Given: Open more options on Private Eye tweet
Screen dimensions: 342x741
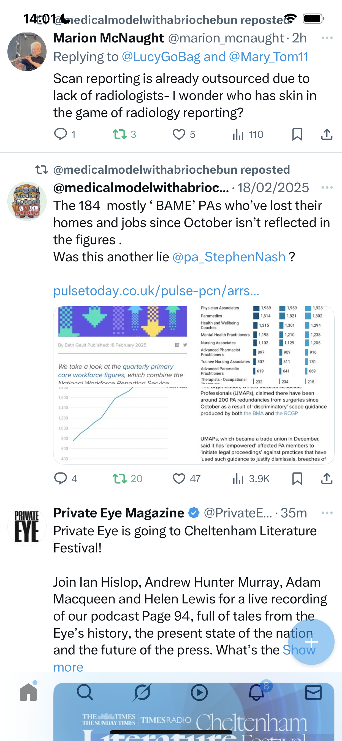Looking at the screenshot, I should [327, 513].
